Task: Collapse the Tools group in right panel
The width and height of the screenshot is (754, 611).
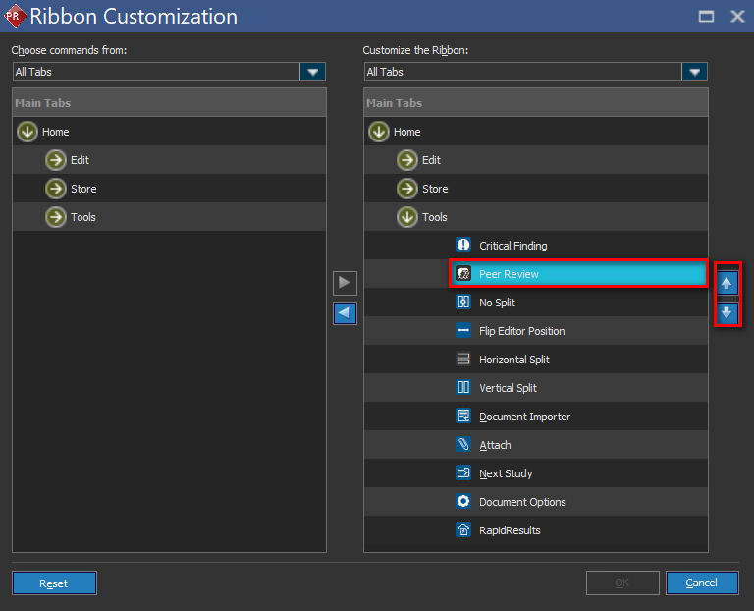Action: click(407, 217)
